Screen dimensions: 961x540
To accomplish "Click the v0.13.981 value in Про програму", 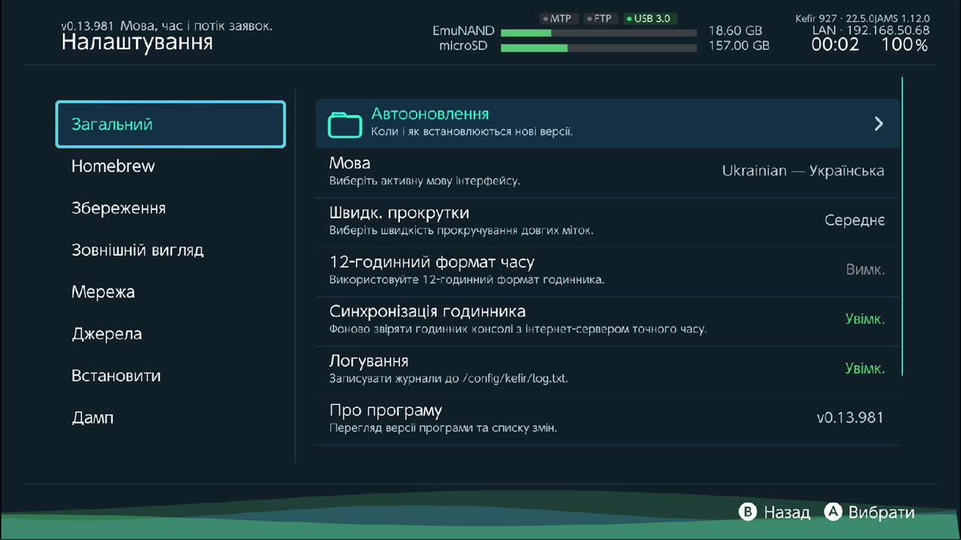I will coord(851,418).
